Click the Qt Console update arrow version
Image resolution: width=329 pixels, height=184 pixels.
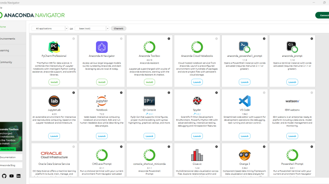tap(149, 114)
